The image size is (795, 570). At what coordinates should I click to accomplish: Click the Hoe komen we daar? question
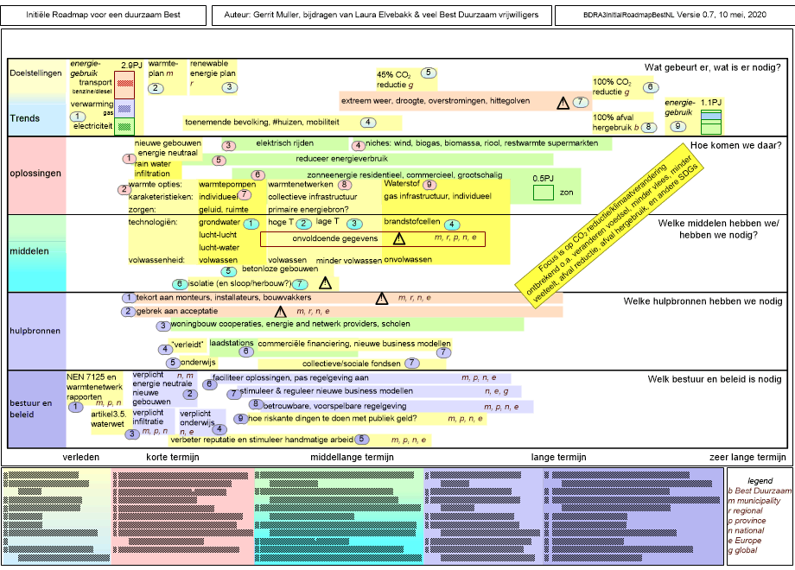[735, 145]
